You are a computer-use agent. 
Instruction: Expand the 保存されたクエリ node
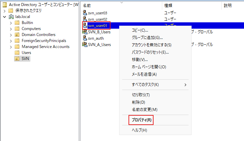(x=4, y=11)
